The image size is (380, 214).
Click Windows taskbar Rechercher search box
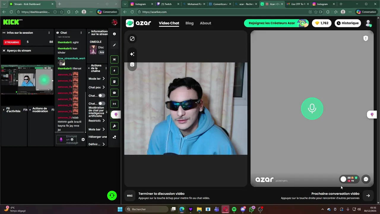click(x=147, y=209)
